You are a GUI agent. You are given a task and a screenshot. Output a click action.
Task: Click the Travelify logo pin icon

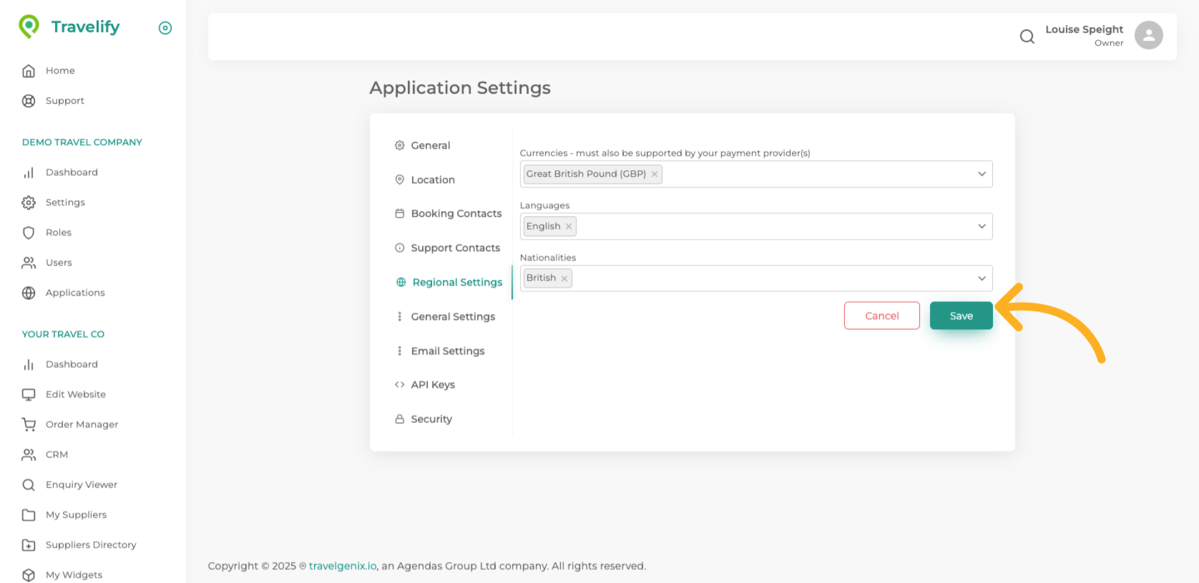29,26
